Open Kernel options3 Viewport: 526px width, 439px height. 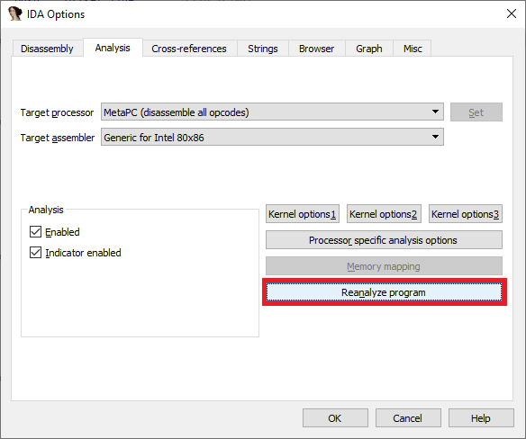point(466,214)
